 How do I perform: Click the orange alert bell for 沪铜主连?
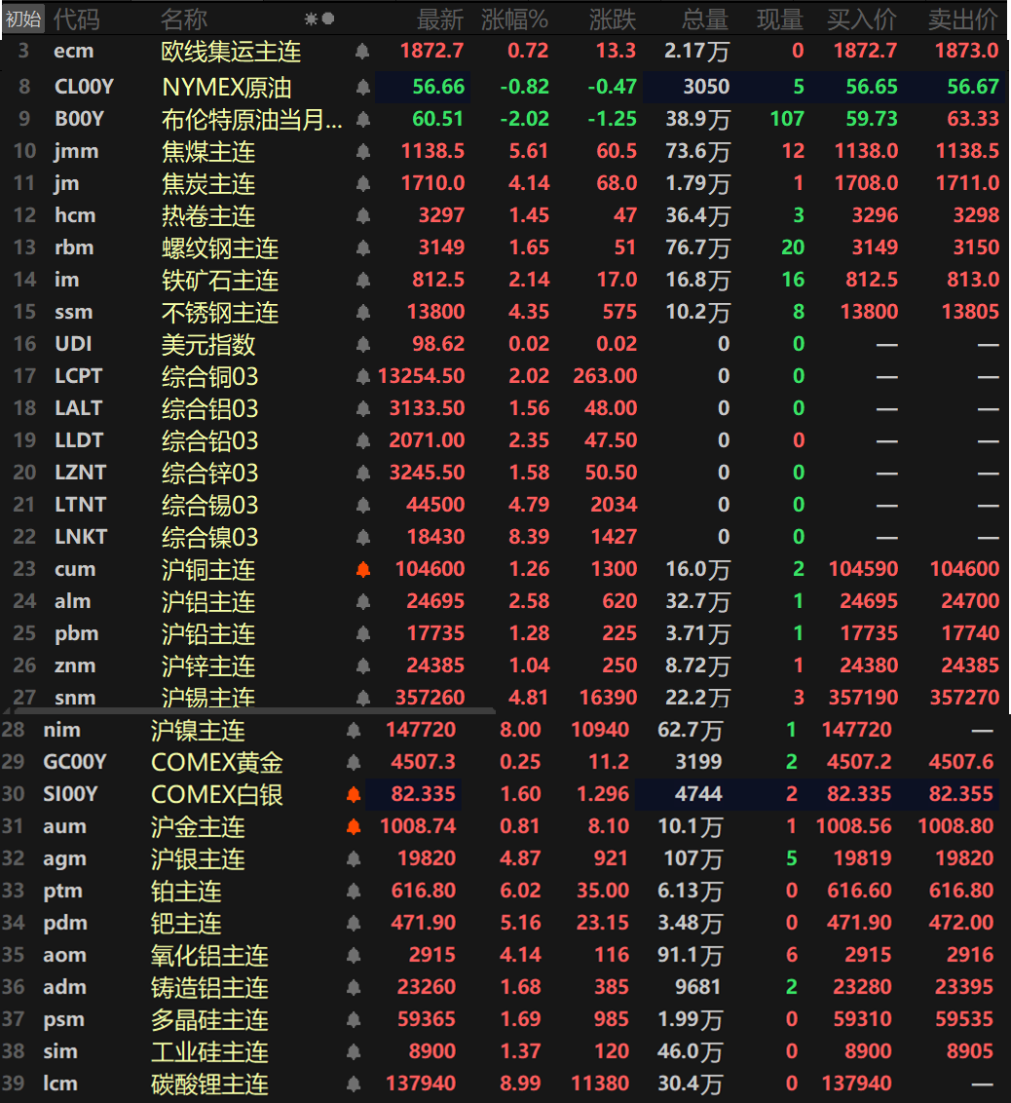pos(363,570)
